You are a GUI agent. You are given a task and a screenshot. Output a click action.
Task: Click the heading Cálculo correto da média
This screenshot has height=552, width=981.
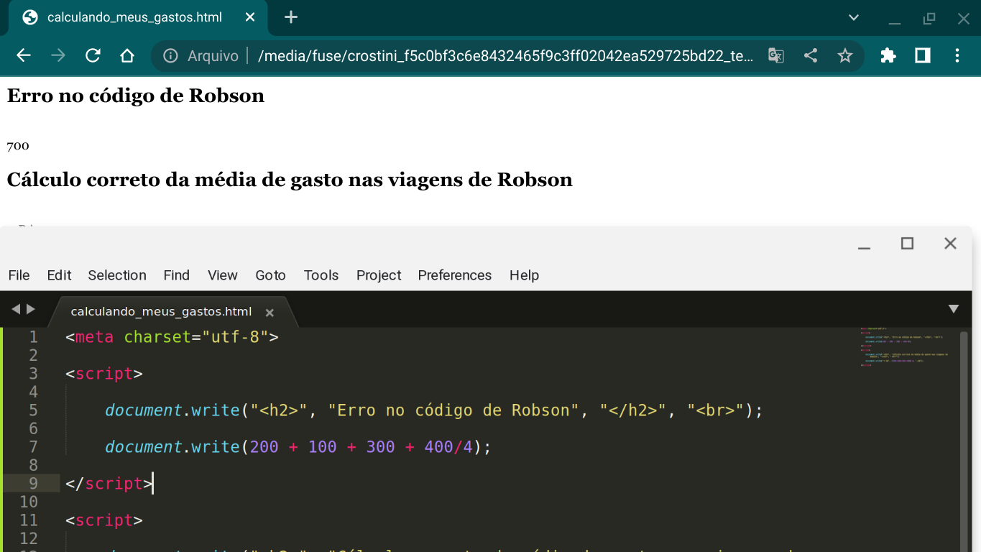click(x=290, y=180)
